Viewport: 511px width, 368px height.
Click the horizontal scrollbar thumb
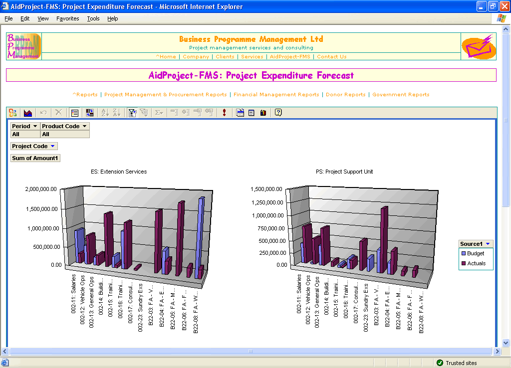251,352
